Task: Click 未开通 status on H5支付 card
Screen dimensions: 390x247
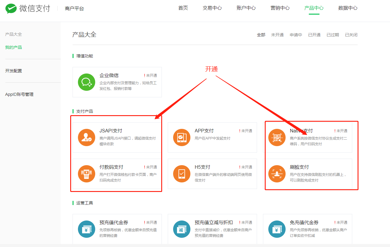Action: pos(246,167)
